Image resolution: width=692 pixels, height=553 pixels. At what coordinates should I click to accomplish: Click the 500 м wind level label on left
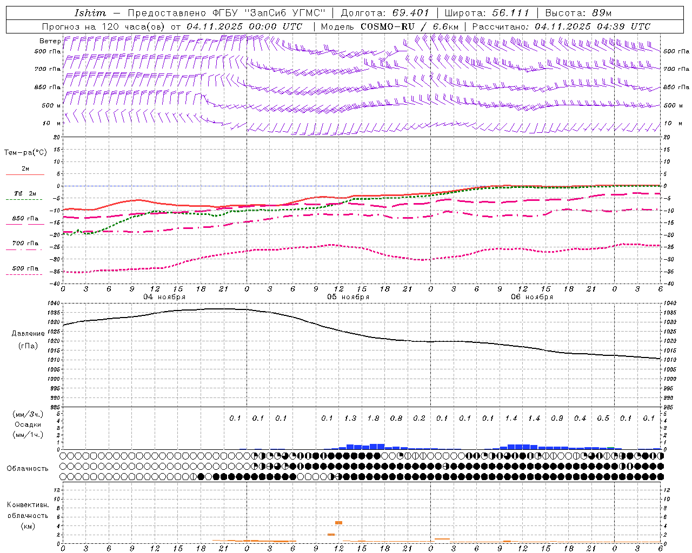(x=51, y=105)
